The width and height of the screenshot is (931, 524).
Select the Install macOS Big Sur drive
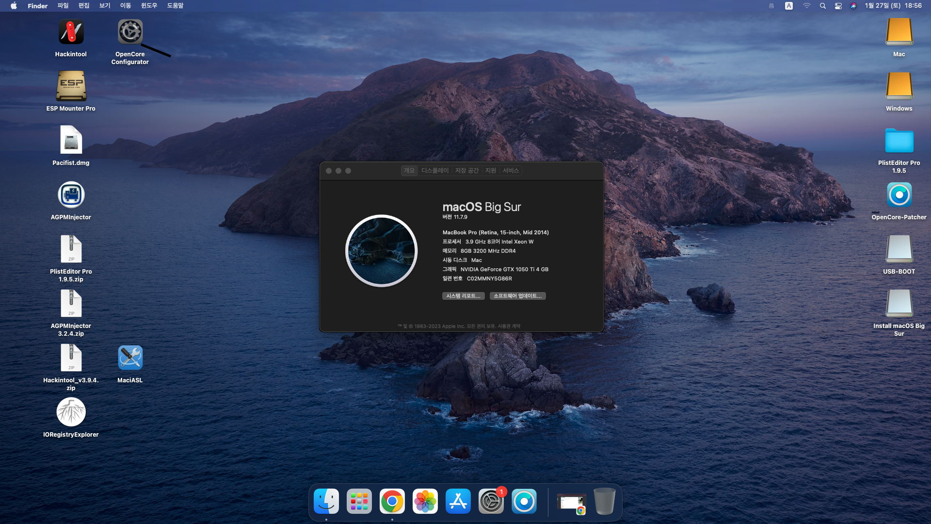899,304
